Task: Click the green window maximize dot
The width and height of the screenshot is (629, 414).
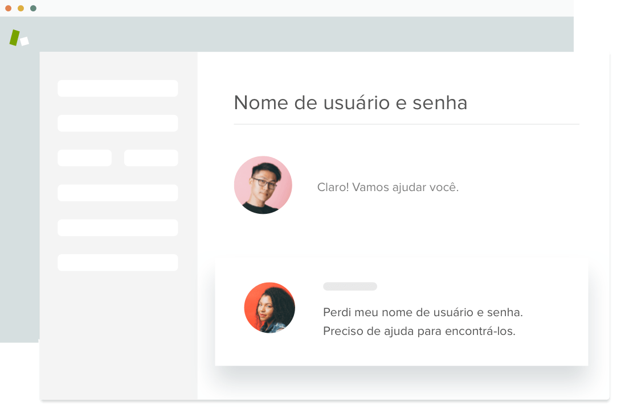Action: click(x=33, y=9)
